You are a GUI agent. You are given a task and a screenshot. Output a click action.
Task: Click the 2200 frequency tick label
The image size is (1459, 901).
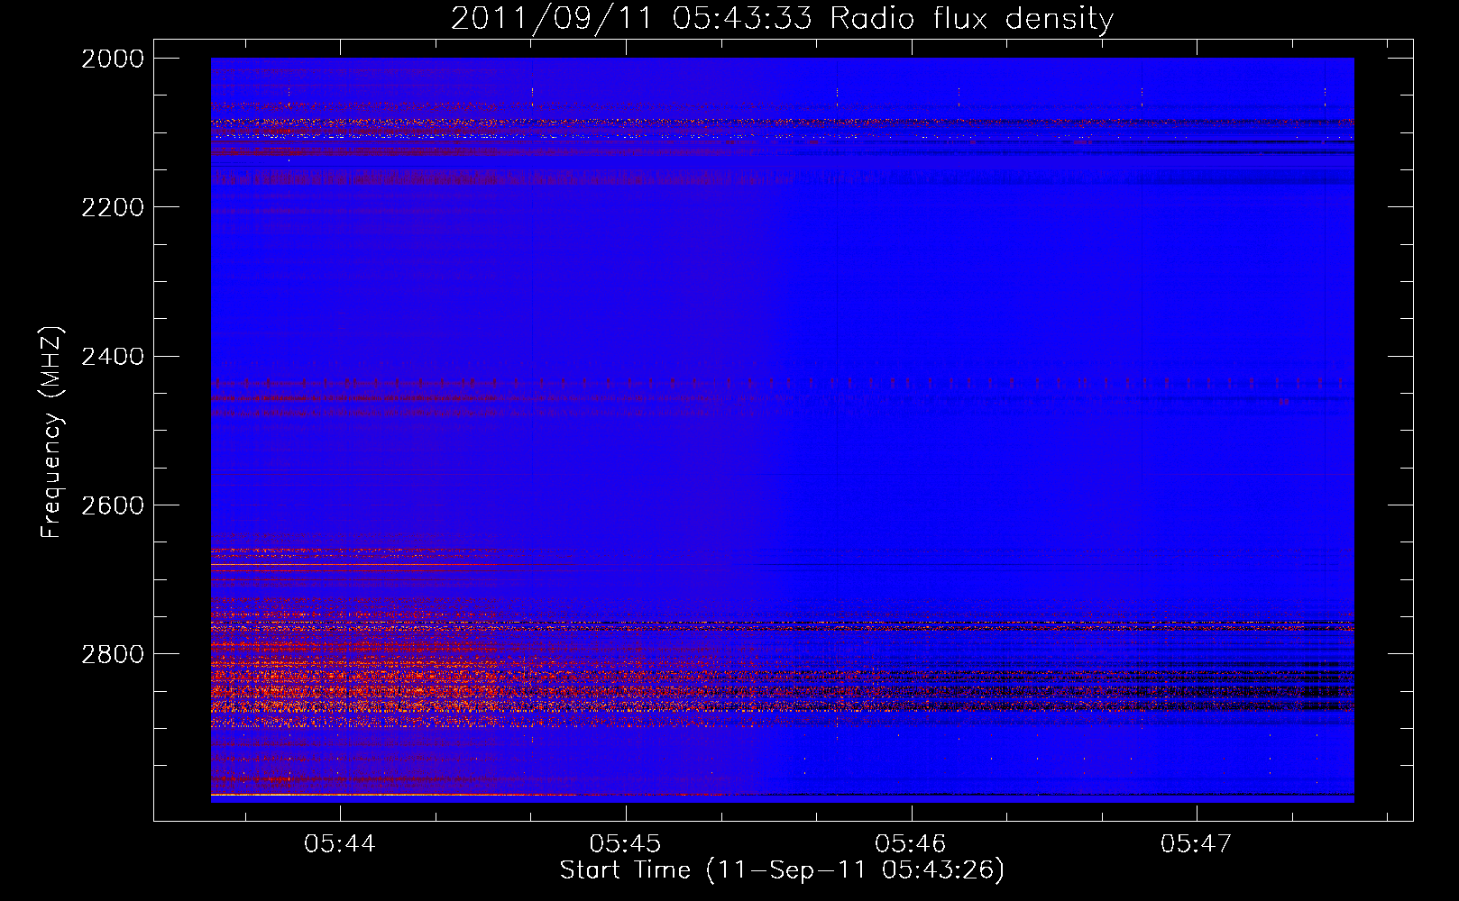tap(113, 207)
